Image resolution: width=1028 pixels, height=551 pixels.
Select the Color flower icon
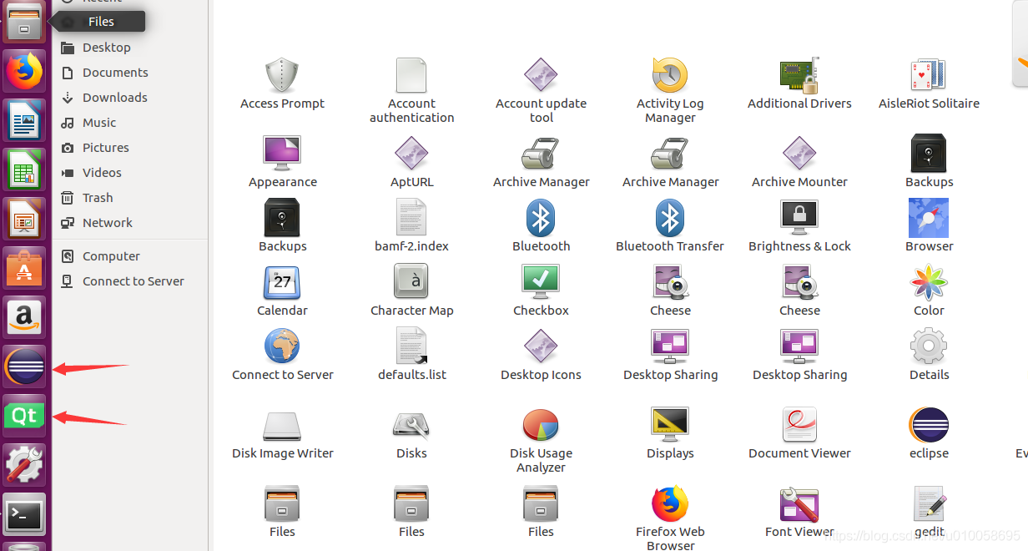(x=929, y=282)
